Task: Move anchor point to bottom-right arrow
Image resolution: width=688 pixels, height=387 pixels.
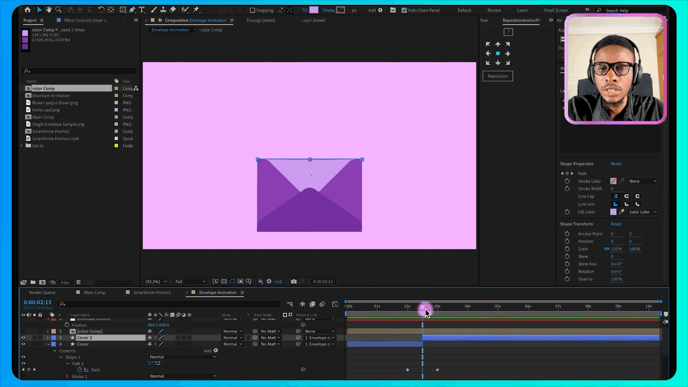Action: (x=507, y=63)
